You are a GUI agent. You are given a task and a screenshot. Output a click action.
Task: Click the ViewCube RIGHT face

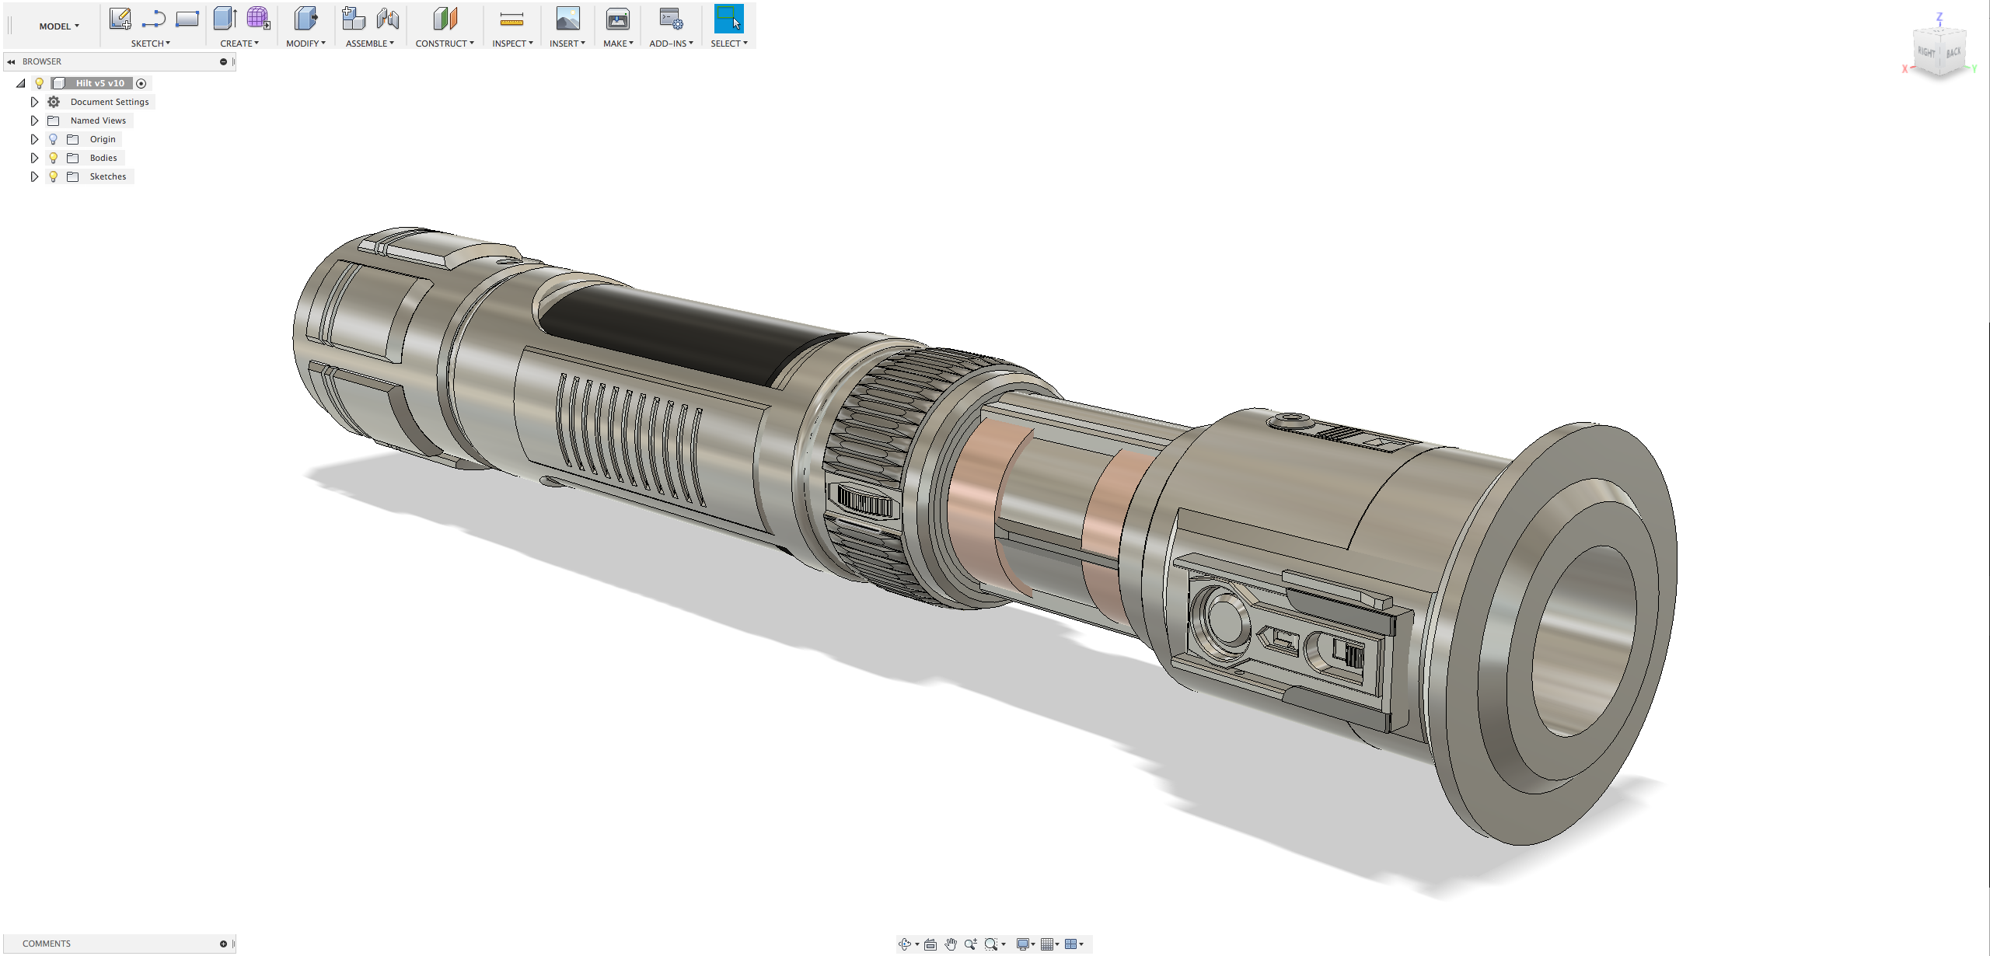(x=1925, y=52)
